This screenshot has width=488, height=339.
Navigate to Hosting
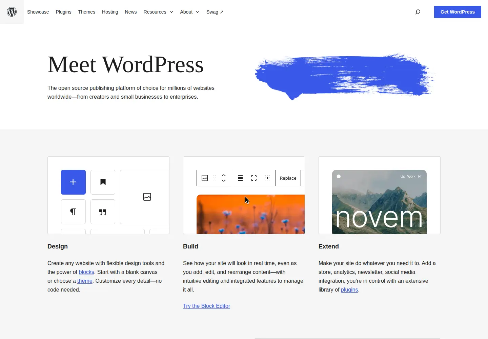[110, 12]
